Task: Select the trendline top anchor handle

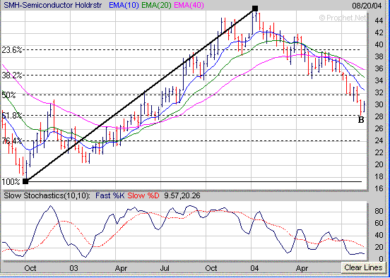Action: (x=255, y=8)
